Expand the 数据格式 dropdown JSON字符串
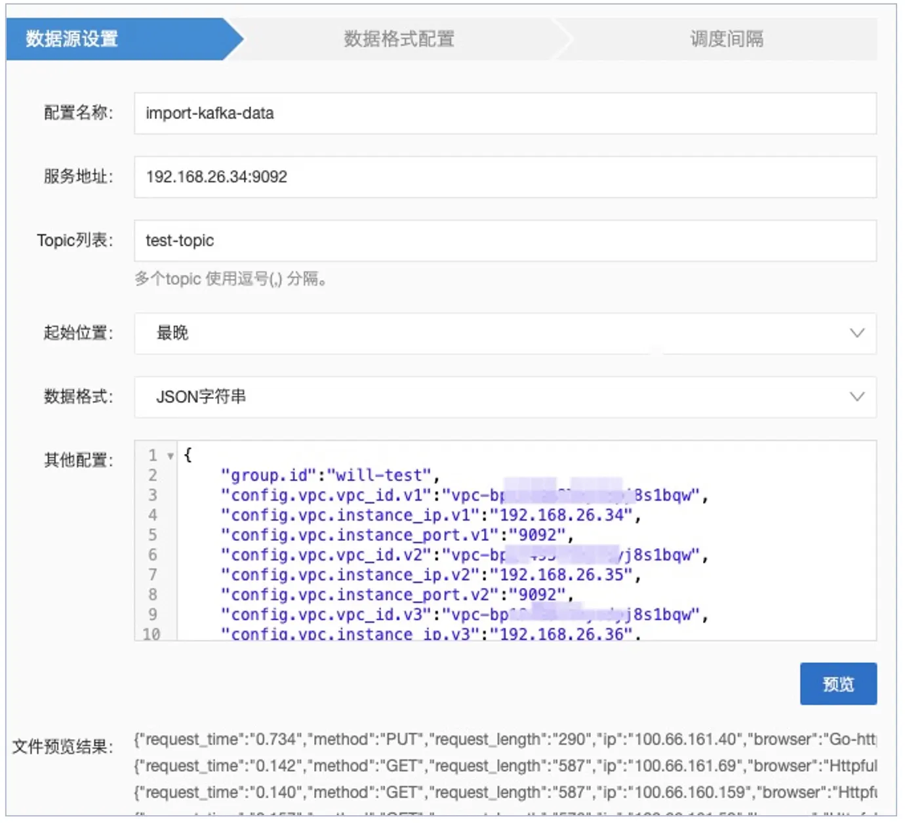This screenshot has width=905, height=823. coord(505,397)
